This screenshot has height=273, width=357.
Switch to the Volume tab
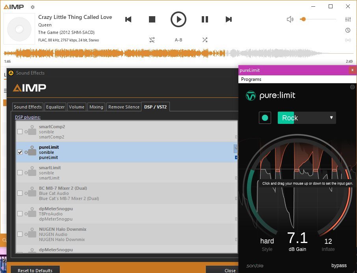click(76, 107)
